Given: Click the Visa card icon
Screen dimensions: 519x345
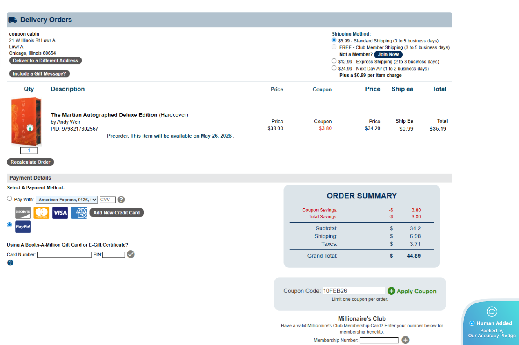Looking at the screenshot, I should coord(60,213).
